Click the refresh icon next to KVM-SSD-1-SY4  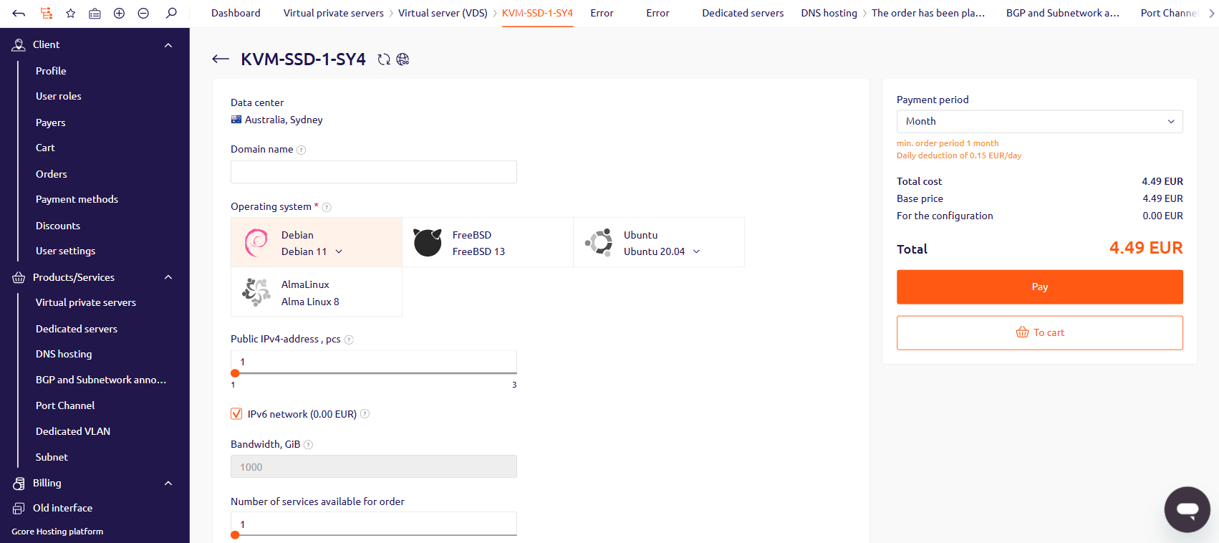(384, 59)
